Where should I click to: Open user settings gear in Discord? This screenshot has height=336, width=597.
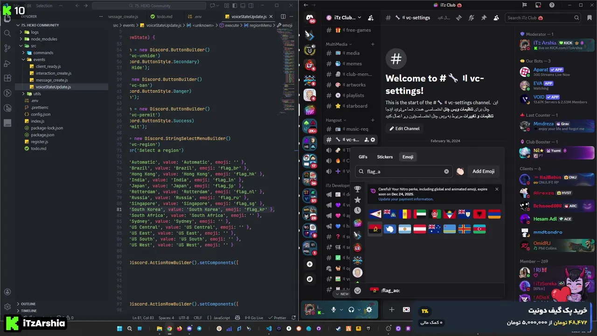click(369, 309)
